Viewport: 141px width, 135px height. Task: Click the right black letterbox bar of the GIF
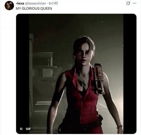pyautogui.click(x=130, y=74)
